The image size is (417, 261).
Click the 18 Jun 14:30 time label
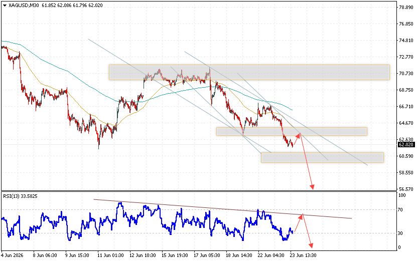click(239, 255)
